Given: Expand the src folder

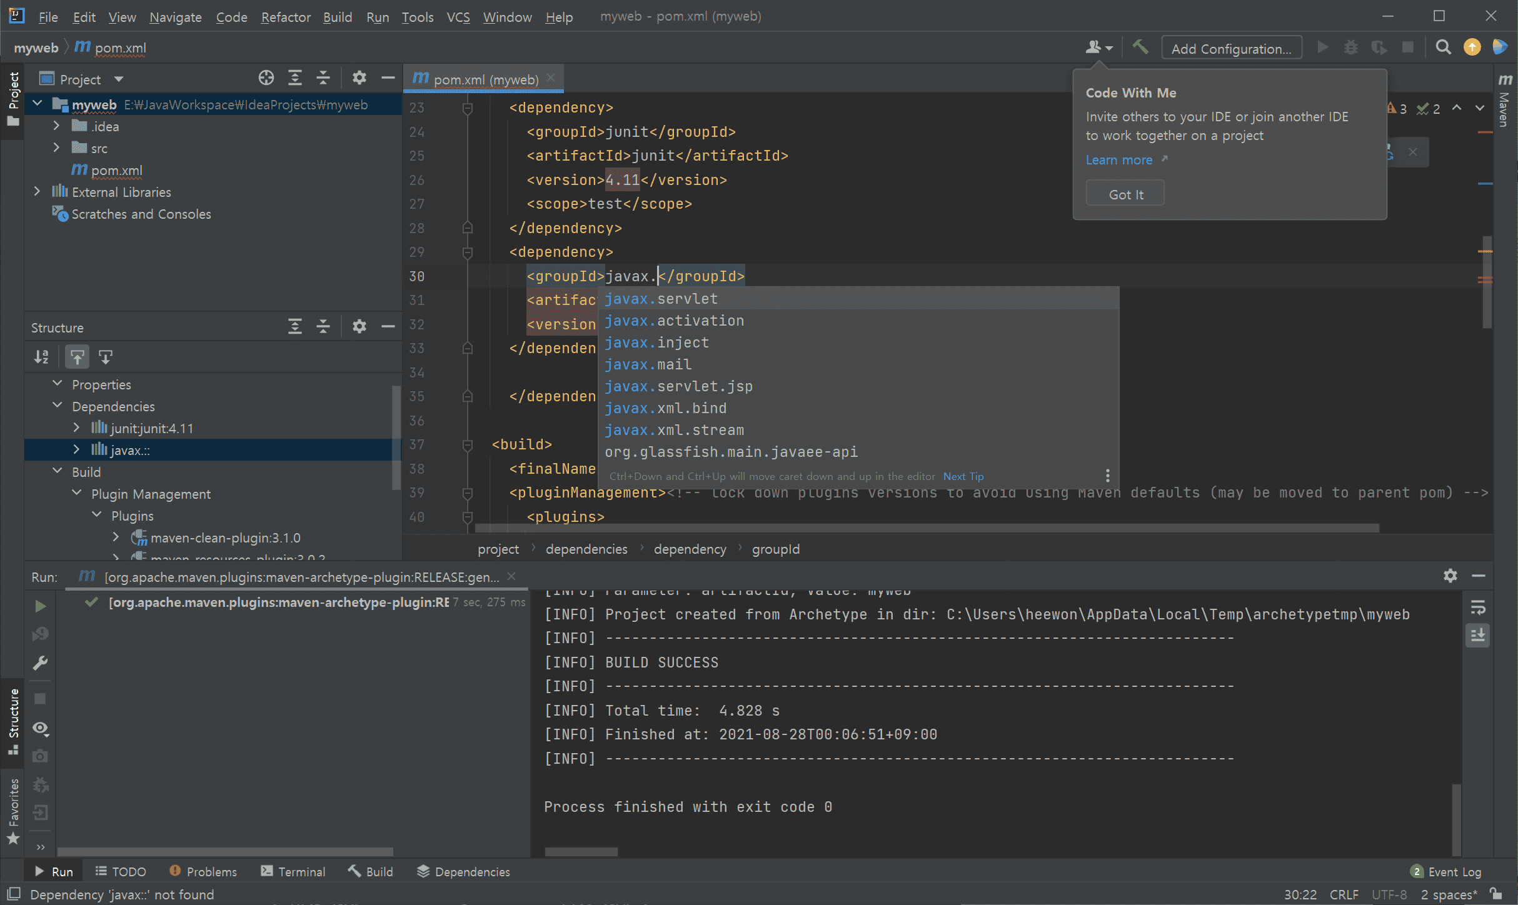Looking at the screenshot, I should (56, 147).
